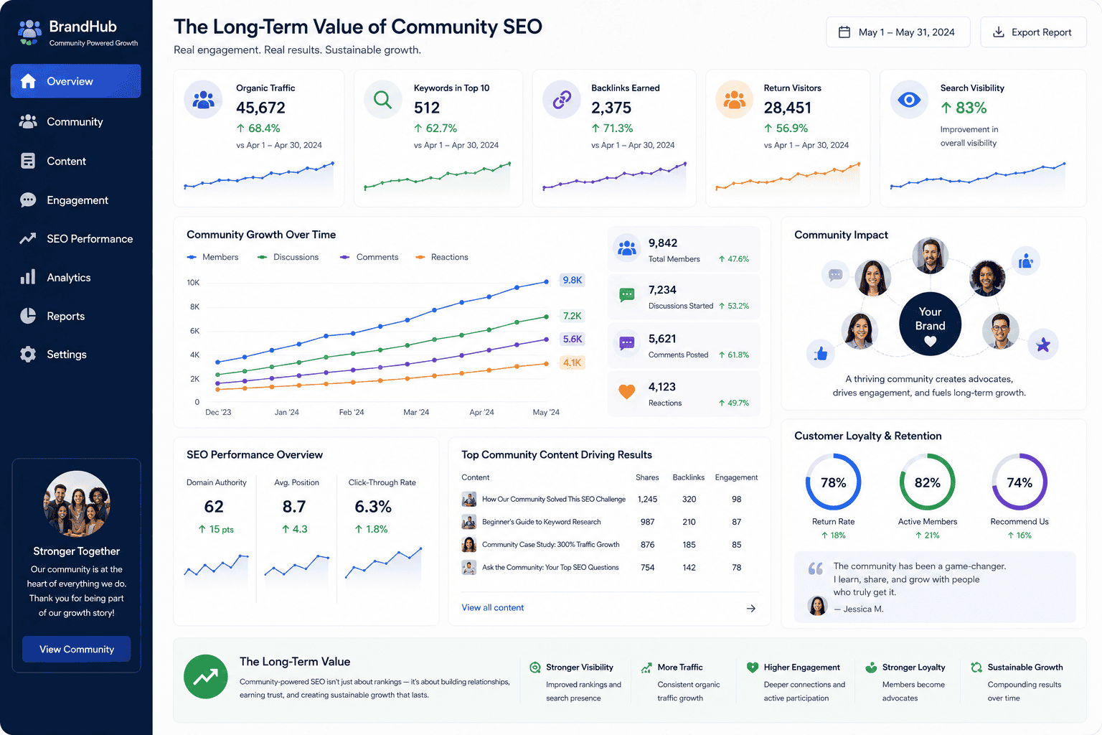This screenshot has width=1102, height=735.
Task: Open the Overview sidebar item
Action: 75,81
